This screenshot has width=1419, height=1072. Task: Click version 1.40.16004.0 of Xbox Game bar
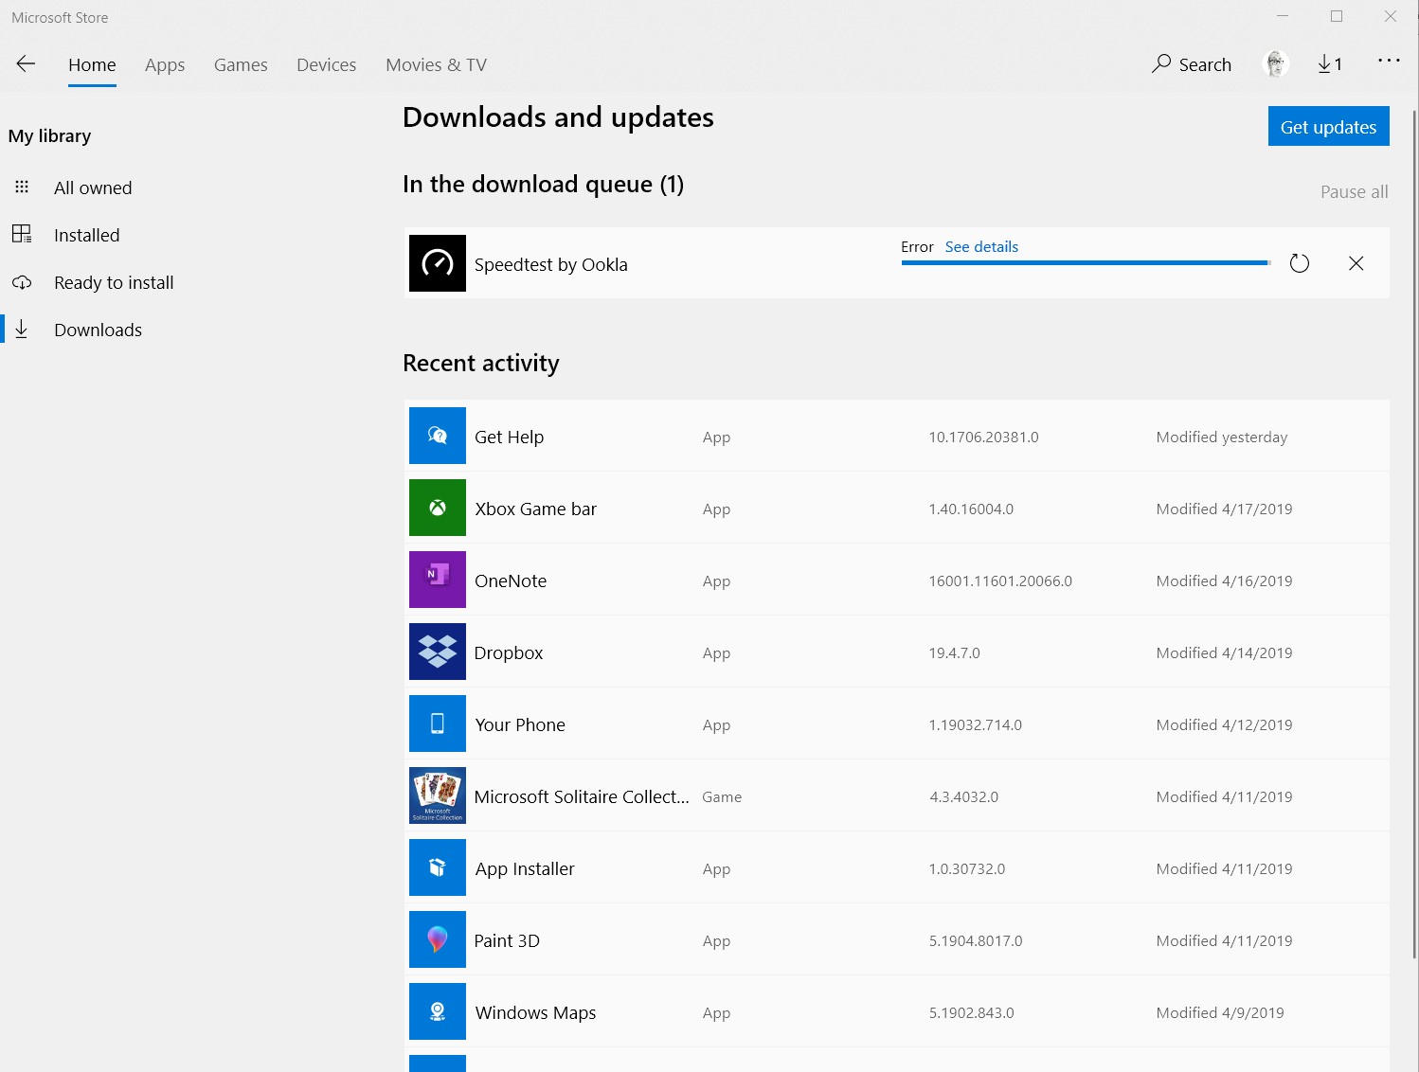(971, 509)
